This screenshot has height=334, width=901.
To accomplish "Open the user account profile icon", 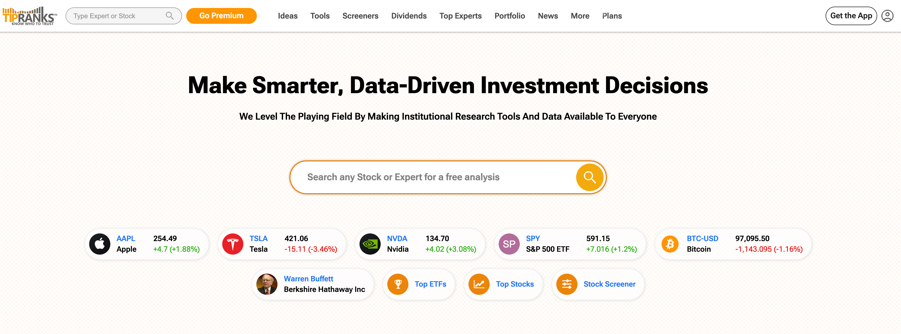I will point(887,16).
